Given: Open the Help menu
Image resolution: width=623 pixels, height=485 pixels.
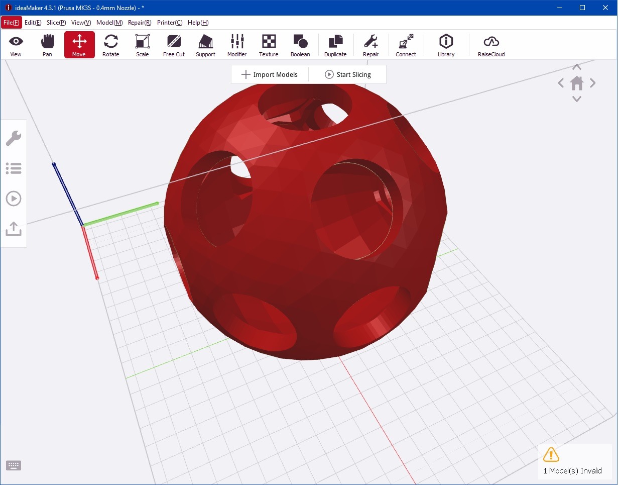Looking at the screenshot, I should tap(198, 23).
